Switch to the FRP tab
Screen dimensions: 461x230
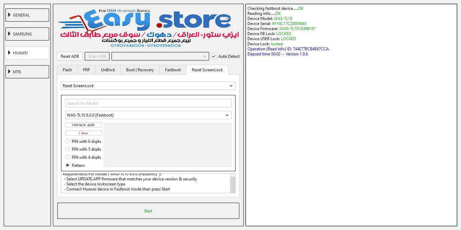click(x=86, y=70)
